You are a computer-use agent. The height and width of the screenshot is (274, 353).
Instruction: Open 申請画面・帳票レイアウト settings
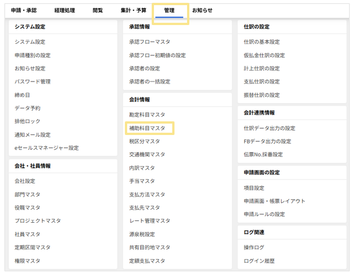point(274,201)
